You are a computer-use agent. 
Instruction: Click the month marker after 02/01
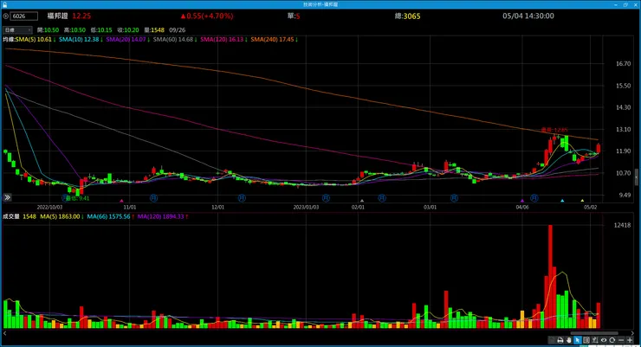click(x=381, y=198)
